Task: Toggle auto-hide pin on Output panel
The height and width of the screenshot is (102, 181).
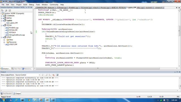Action: point(177,72)
